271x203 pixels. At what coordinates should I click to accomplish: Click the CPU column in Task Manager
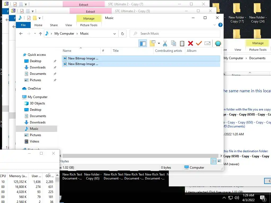[x=3, y=176]
